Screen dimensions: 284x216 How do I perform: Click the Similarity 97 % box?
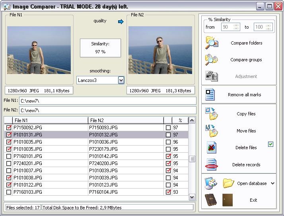point(100,48)
